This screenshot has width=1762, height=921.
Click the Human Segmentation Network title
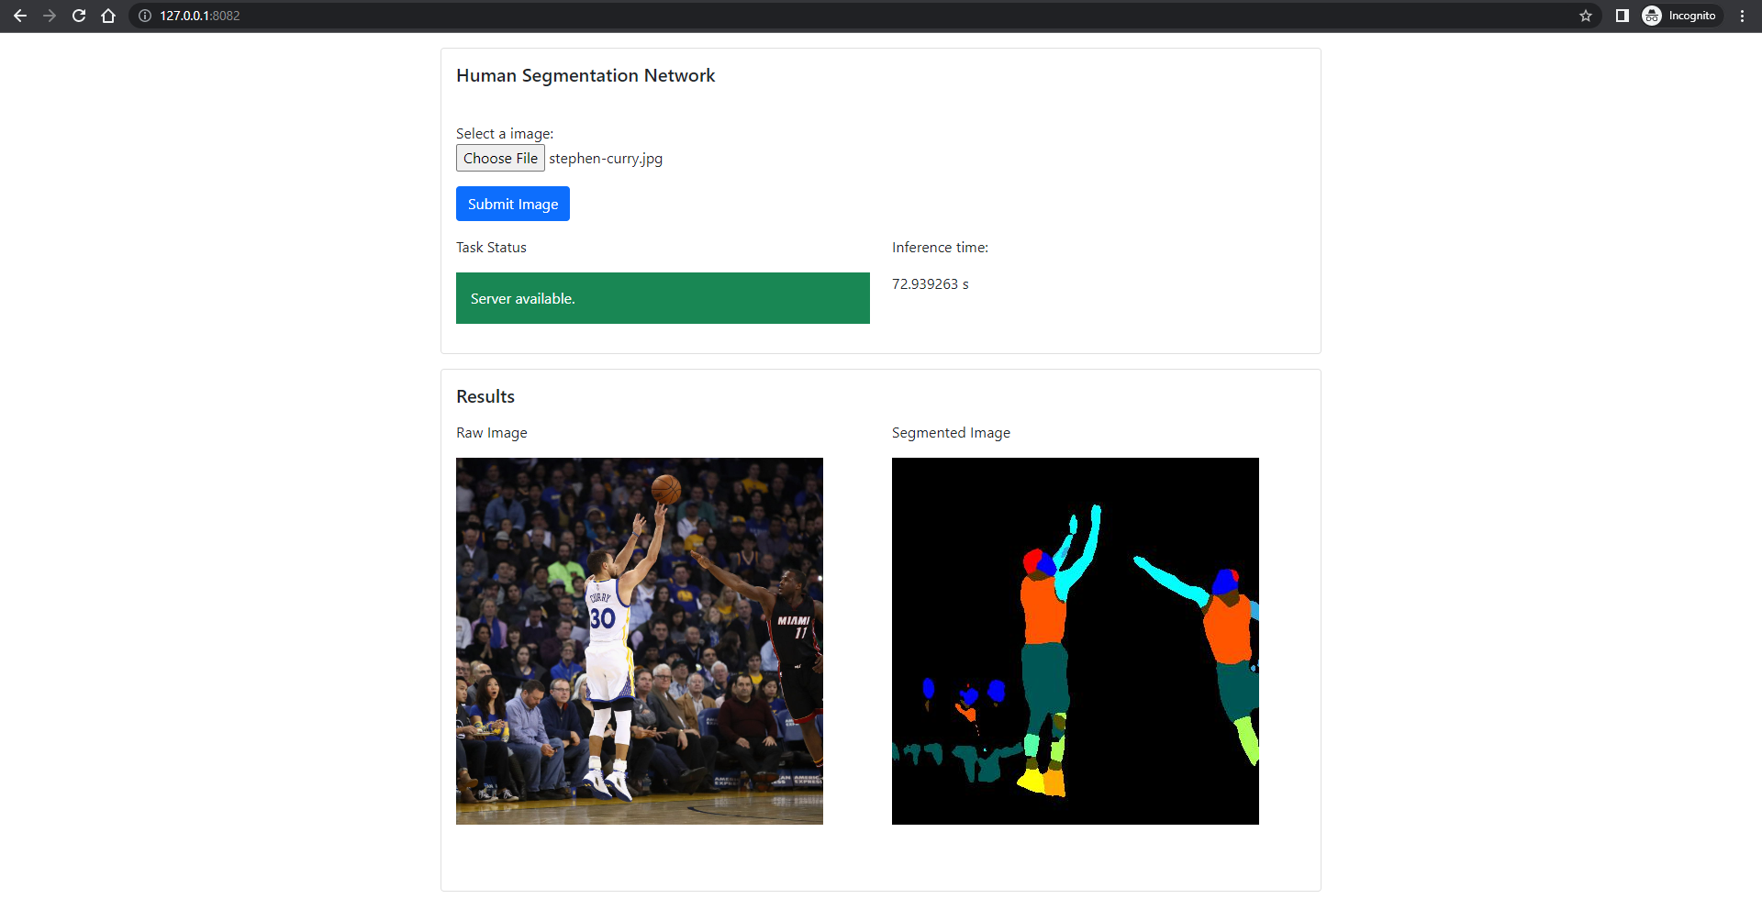click(585, 75)
